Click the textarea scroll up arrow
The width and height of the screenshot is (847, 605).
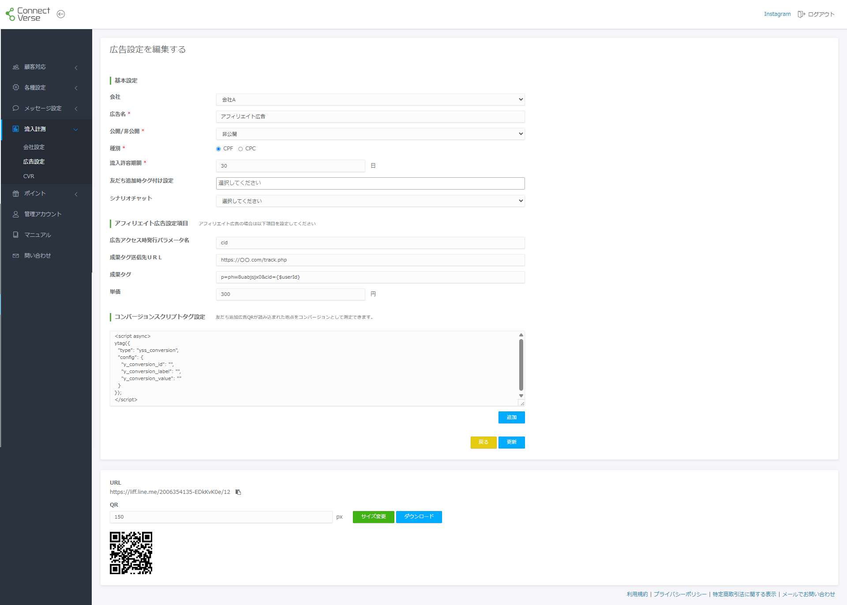click(x=521, y=335)
